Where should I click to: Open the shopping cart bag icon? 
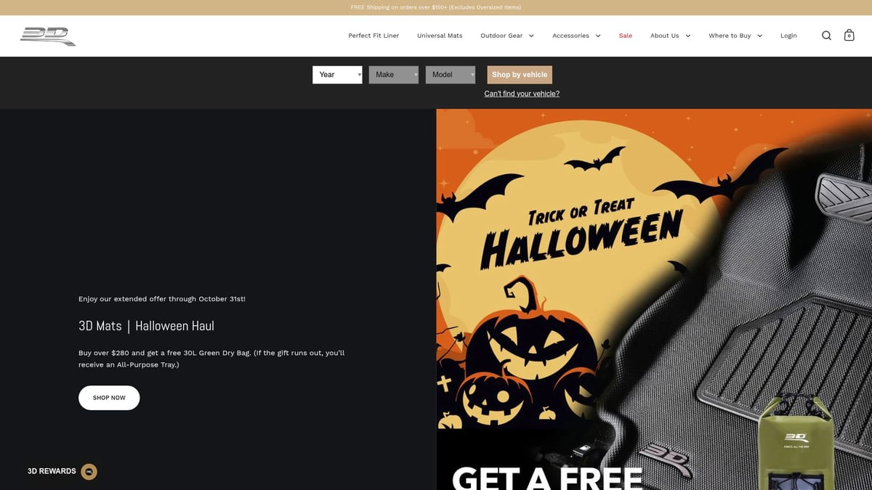[x=849, y=36]
